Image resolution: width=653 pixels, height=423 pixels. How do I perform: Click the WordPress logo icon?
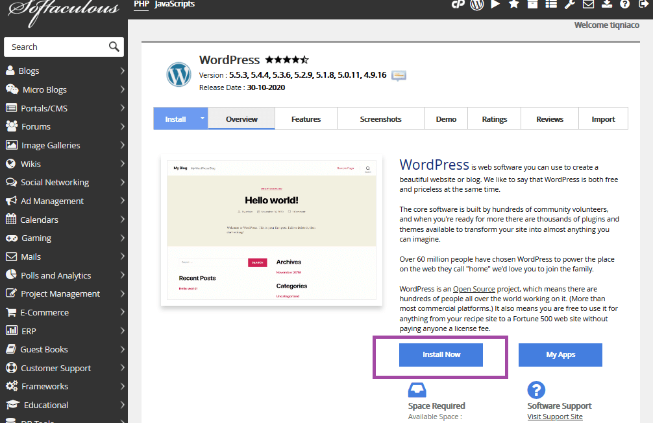click(179, 74)
